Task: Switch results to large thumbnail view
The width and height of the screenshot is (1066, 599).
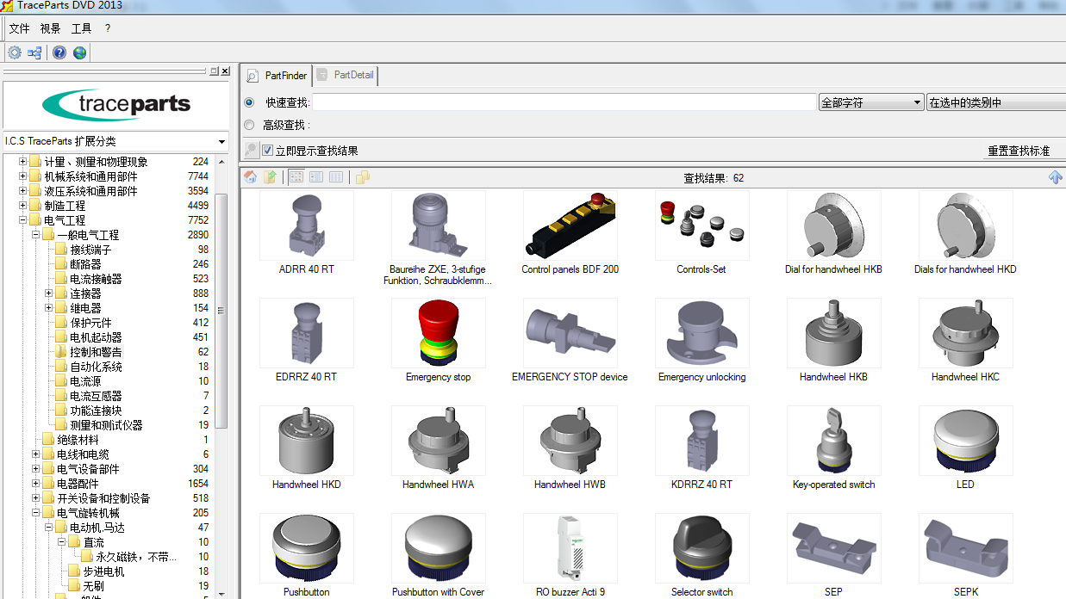Action: click(x=296, y=177)
